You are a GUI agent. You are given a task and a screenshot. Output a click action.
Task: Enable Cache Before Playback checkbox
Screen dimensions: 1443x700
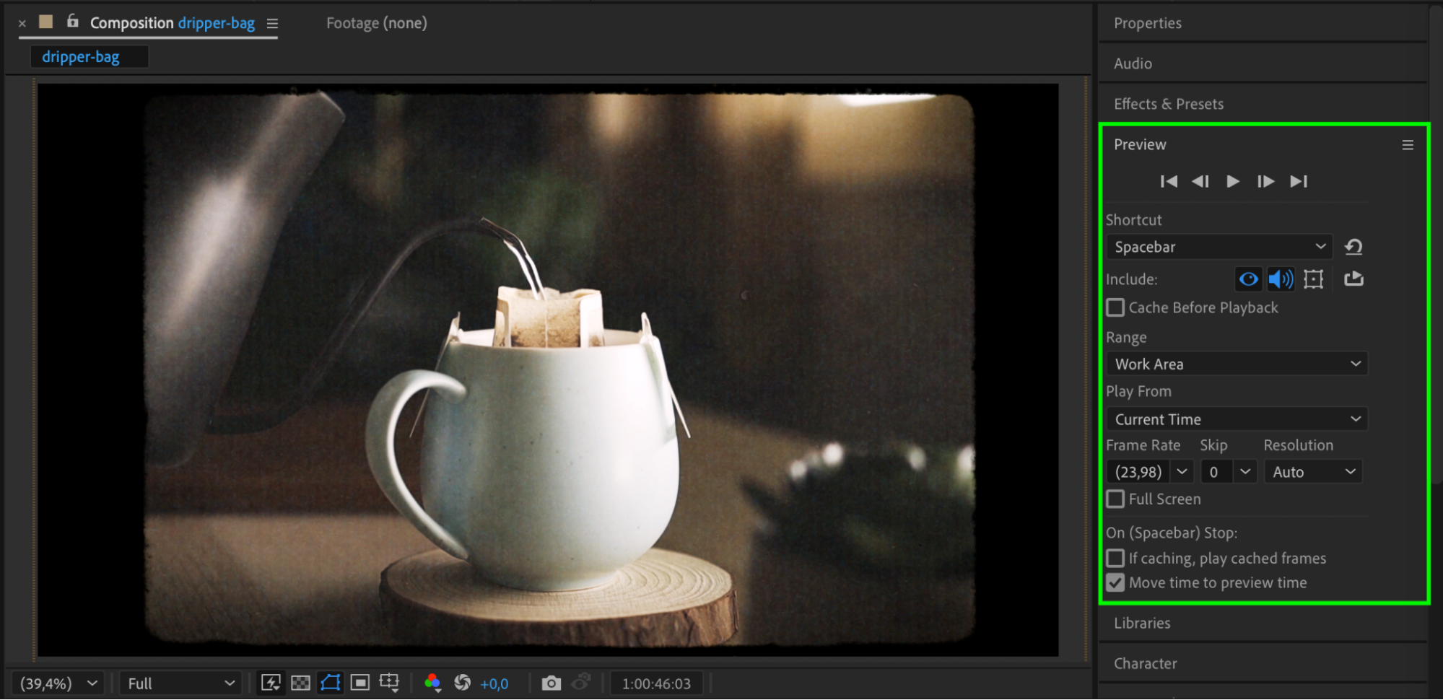(1116, 308)
